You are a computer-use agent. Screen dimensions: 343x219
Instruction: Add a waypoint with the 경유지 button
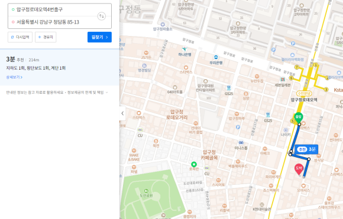coord(46,37)
